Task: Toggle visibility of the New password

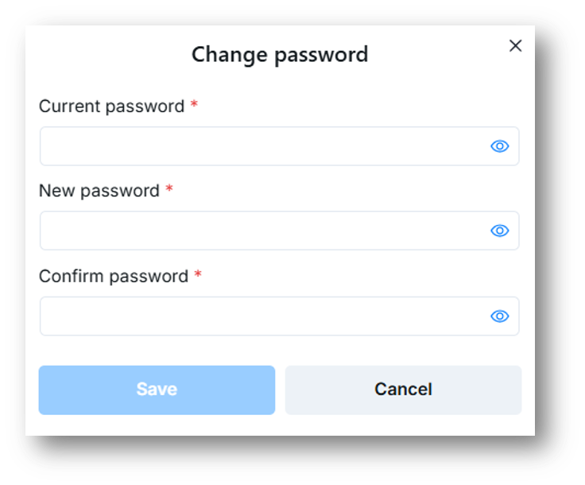Action: [x=499, y=231]
